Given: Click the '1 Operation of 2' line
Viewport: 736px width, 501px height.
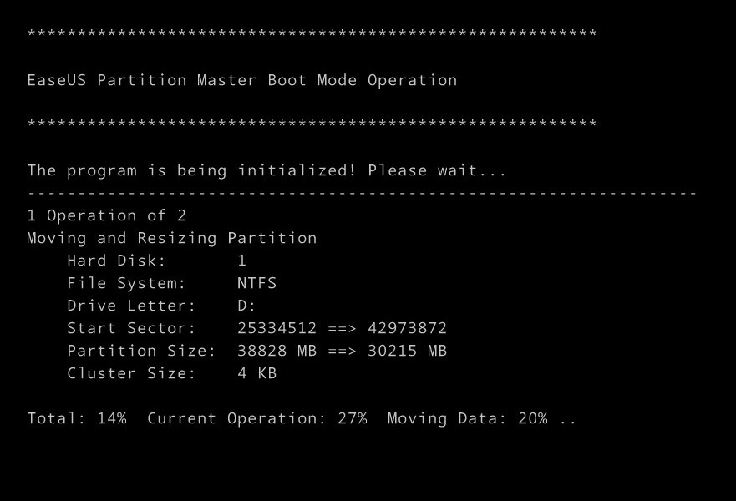Looking at the screenshot, I should [x=107, y=215].
